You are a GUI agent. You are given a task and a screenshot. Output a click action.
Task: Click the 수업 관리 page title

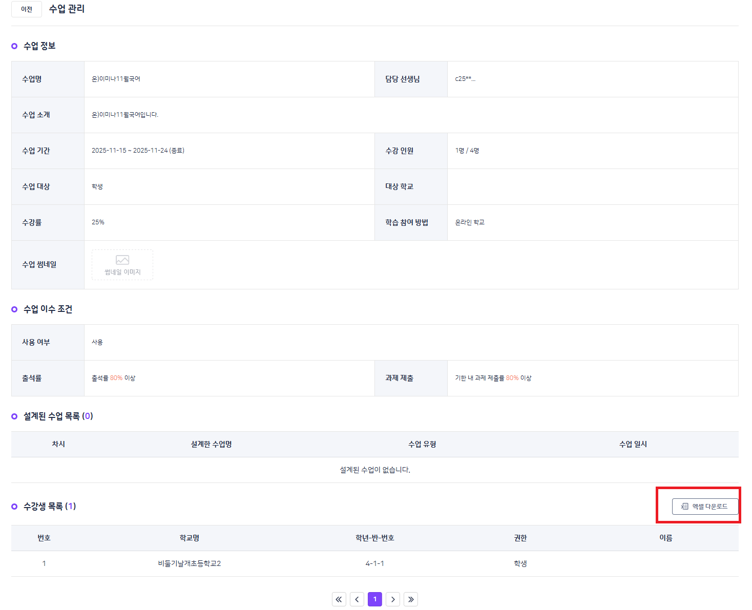(67, 9)
